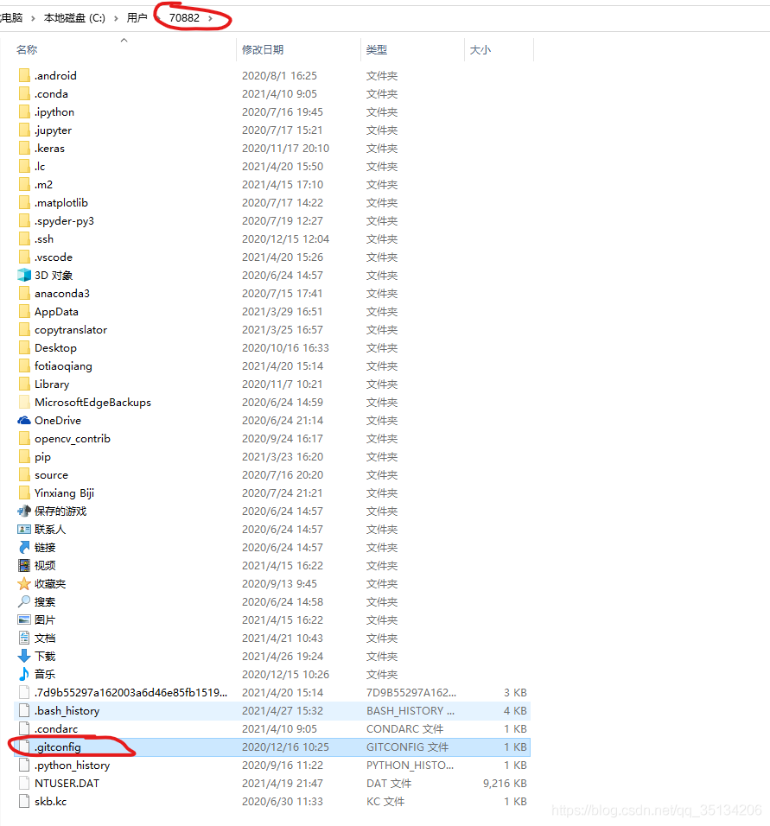The image size is (770, 826).
Task: Select the fotiaoqiang folder name
Action: 63,366
